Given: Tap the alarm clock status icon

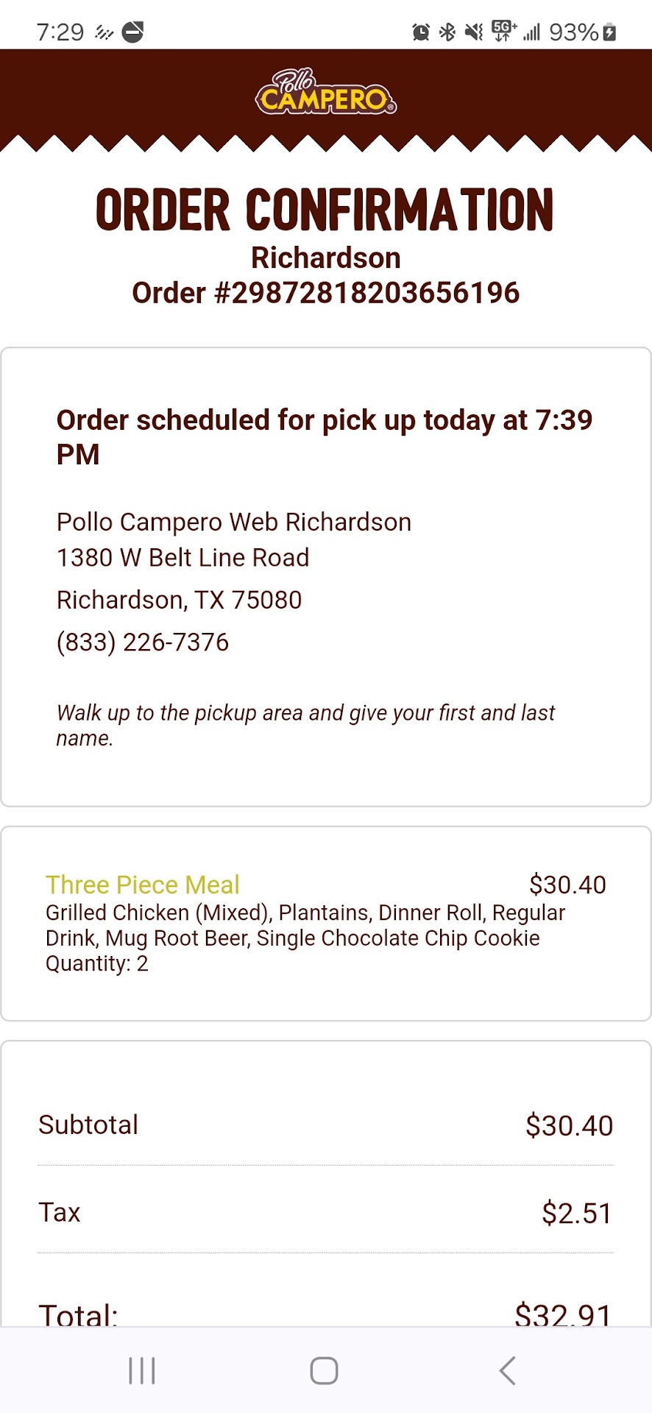Looking at the screenshot, I should pyautogui.click(x=421, y=32).
